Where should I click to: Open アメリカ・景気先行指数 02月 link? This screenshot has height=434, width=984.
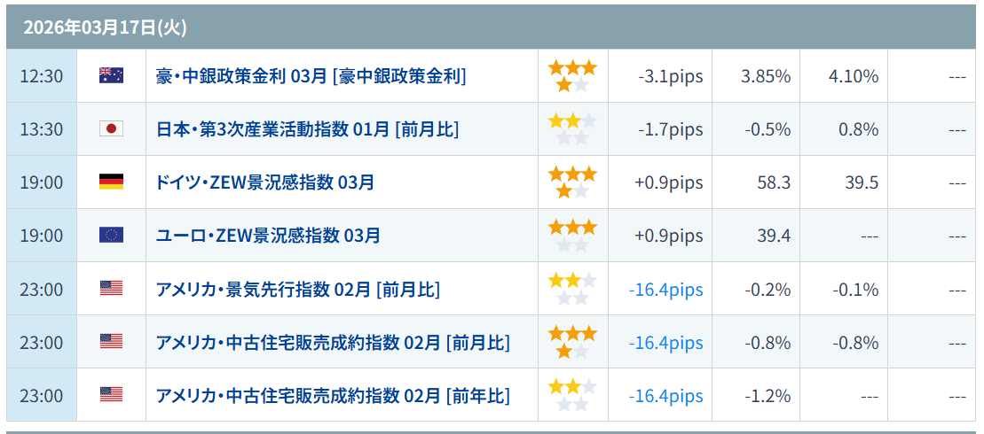click(x=297, y=289)
